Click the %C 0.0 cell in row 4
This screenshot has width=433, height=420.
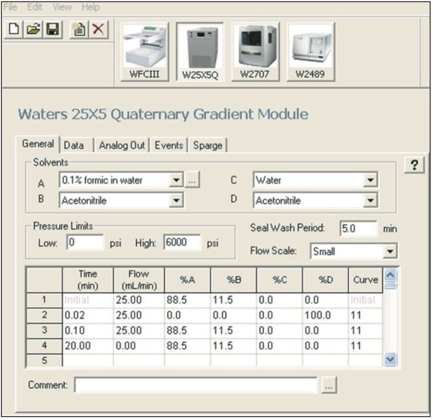click(279, 345)
